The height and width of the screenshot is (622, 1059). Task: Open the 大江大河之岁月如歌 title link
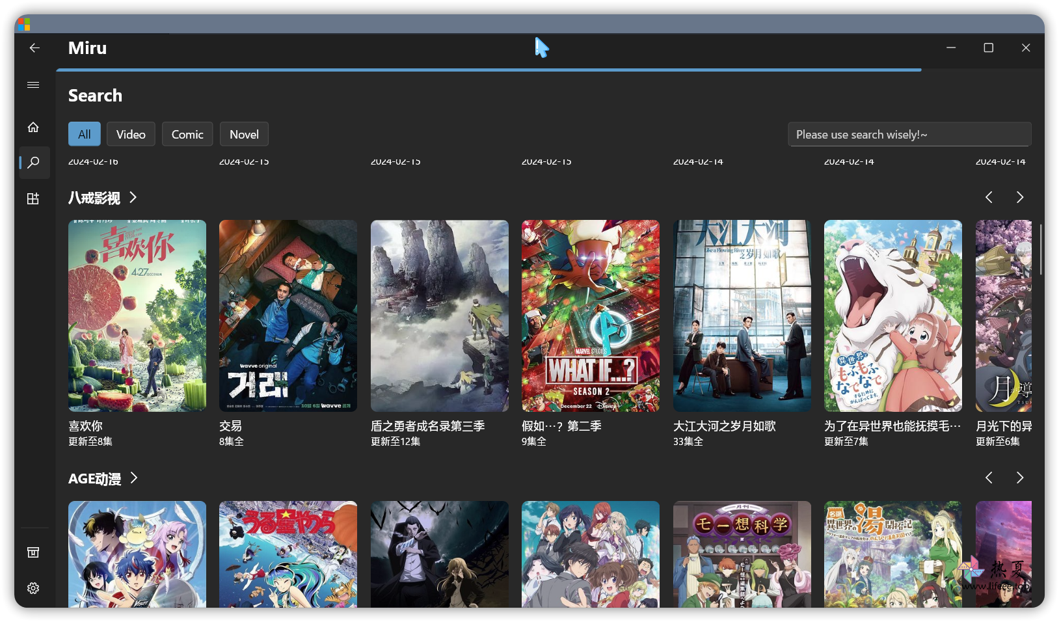[x=724, y=426]
